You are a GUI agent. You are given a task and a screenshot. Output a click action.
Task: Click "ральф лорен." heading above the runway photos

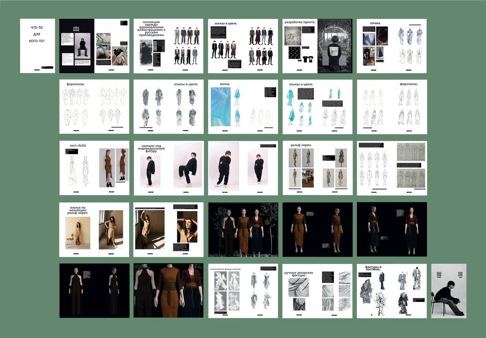coord(301,145)
